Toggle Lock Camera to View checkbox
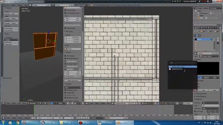This screenshot has height=125, width=223. pyautogui.click(x=66, y=13)
